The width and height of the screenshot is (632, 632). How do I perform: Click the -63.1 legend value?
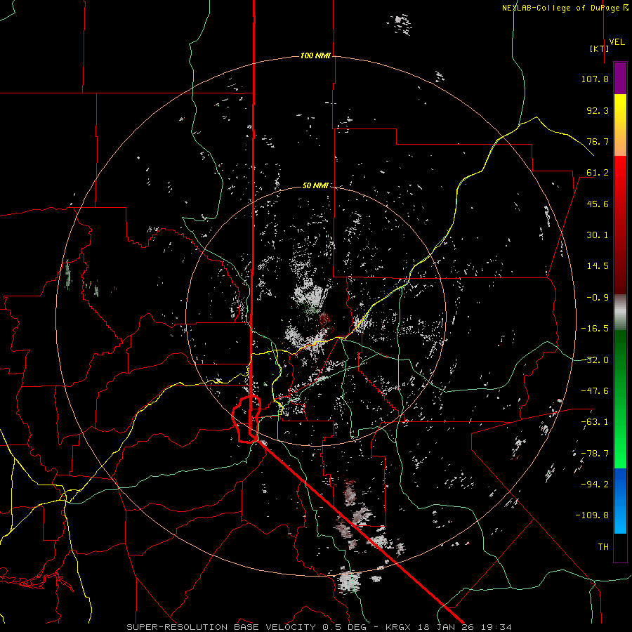pos(595,422)
